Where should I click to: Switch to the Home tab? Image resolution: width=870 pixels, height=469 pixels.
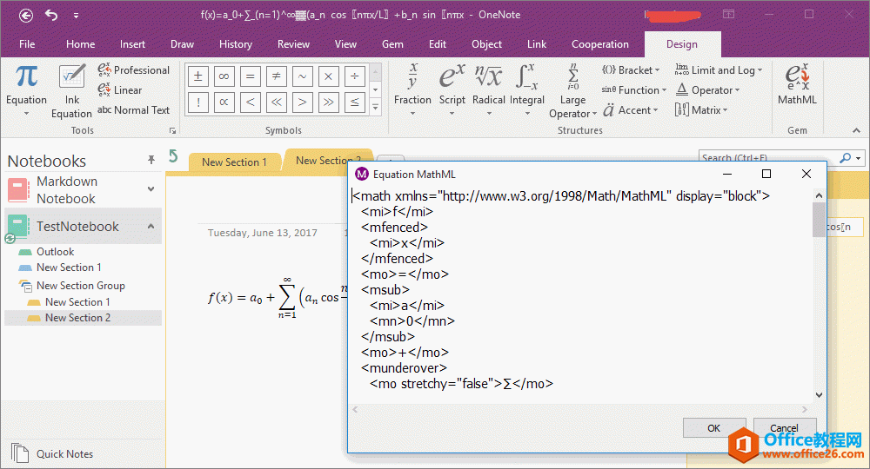pos(80,44)
